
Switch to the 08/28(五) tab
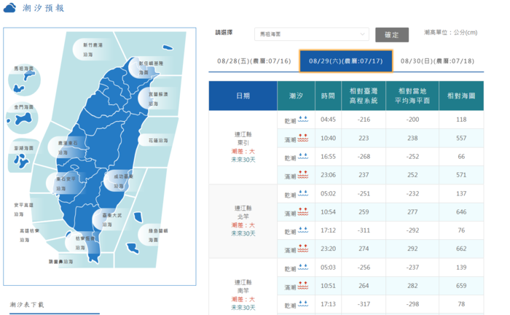tap(254, 61)
